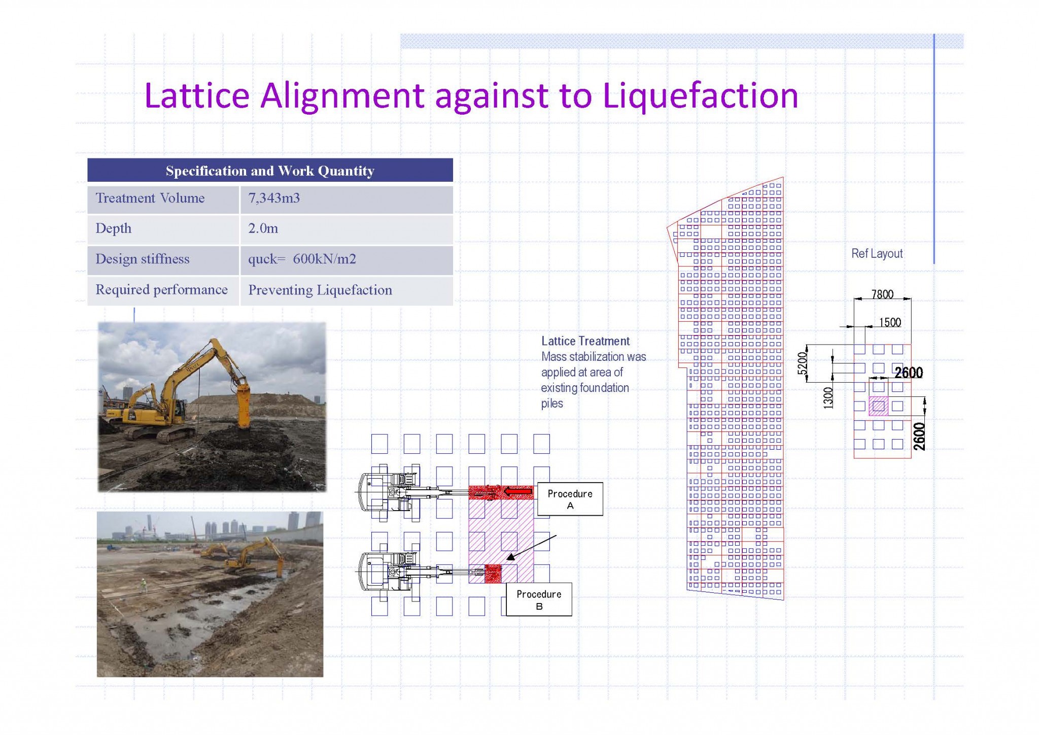Click the horizontal bold '2600' dimension
Image resolution: width=1039 pixels, height=735 pixels.
pyautogui.click(x=909, y=373)
